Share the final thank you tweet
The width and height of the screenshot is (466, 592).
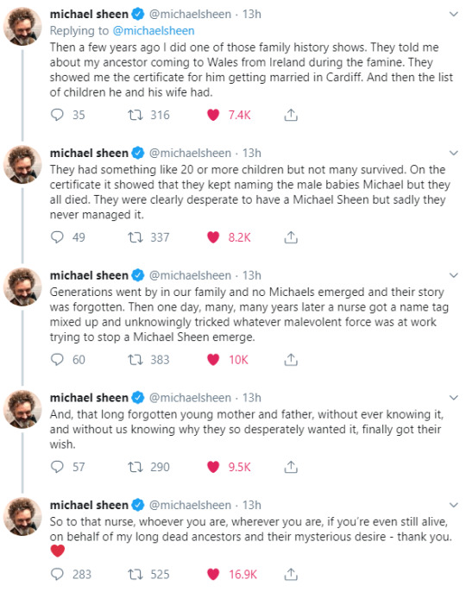point(291,574)
